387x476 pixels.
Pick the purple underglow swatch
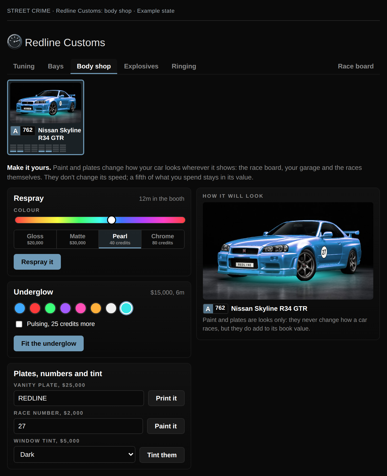[x=65, y=308]
